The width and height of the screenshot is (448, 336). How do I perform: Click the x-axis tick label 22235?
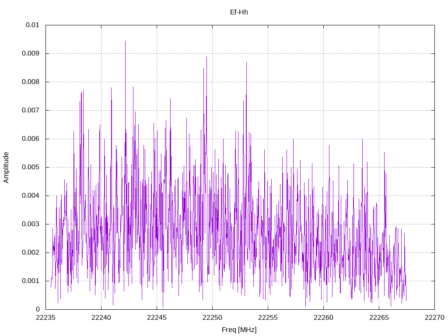[45, 318]
